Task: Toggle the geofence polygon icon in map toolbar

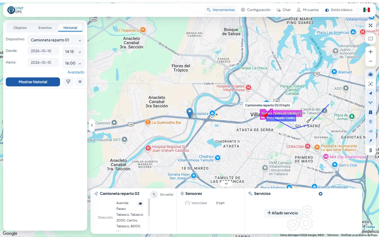Action: pos(371,103)
